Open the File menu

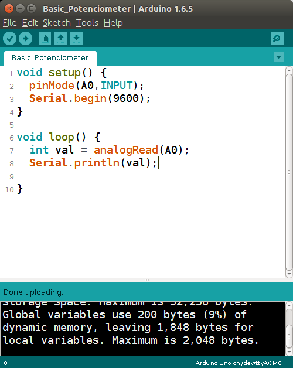9,23
